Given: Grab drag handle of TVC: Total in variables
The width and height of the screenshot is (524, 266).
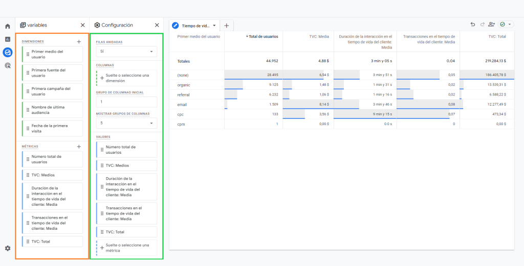Looking at the screenshot, I should tap(28, 241).
